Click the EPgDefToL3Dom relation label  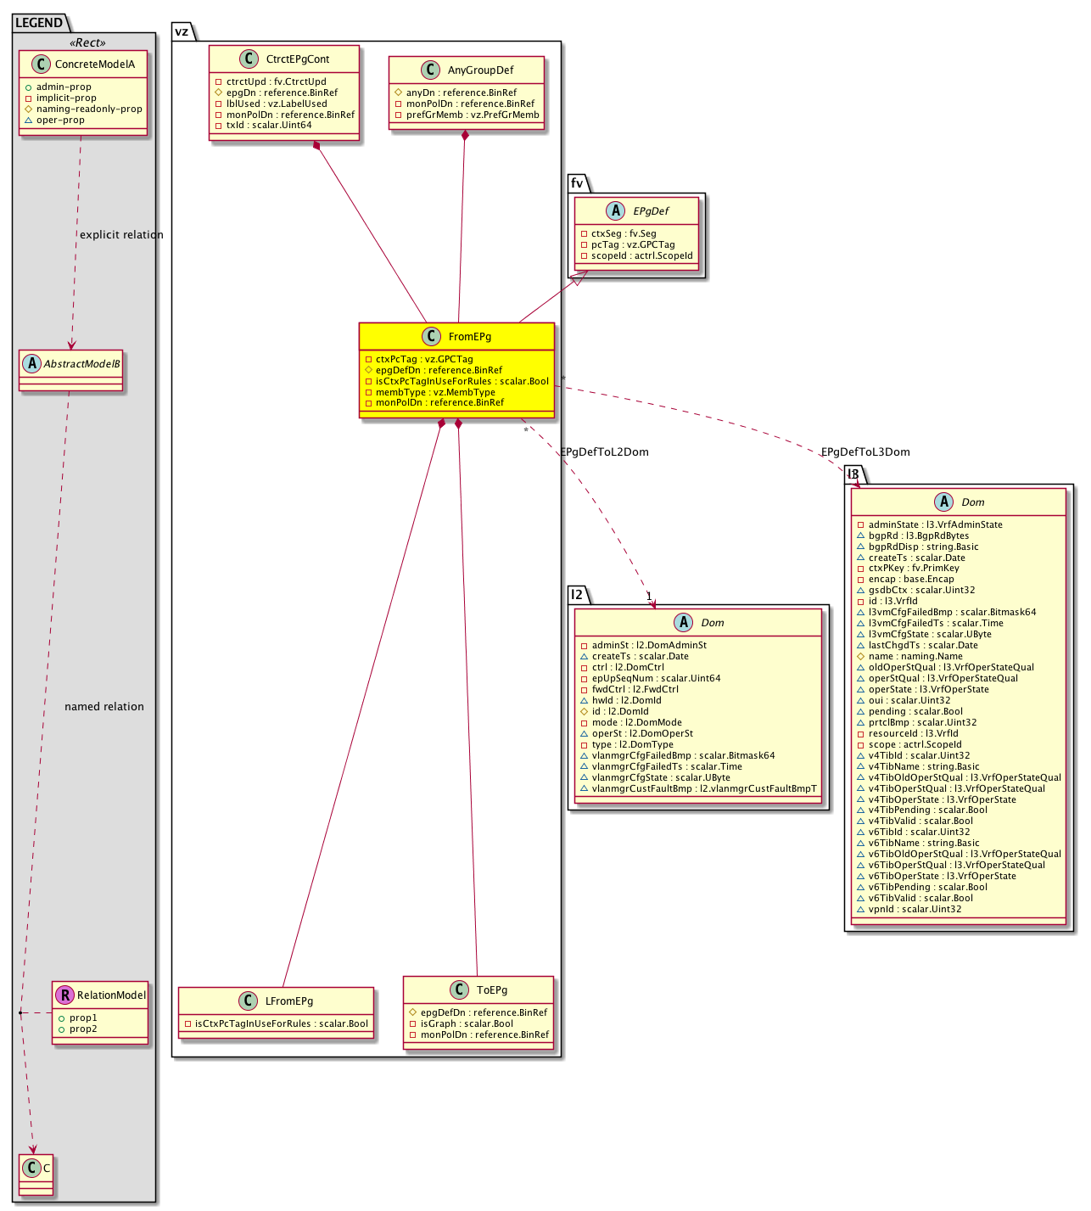[x=865, y=451]
